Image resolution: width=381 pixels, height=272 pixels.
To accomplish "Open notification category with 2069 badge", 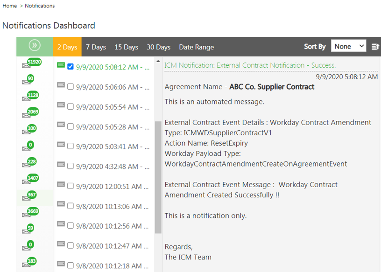I will (30, 113).
